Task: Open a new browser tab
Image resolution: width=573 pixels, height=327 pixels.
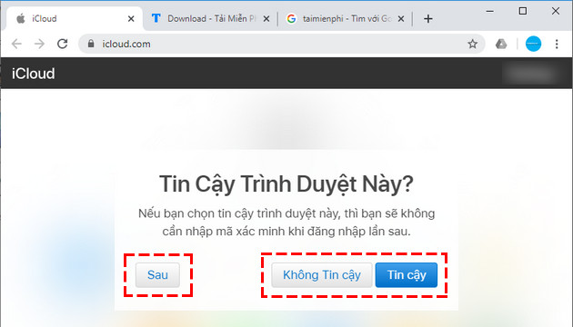Action: (x=427, y=18)
